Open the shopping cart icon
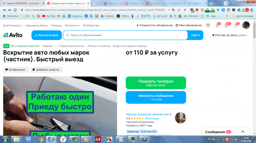 pos(236,25)
